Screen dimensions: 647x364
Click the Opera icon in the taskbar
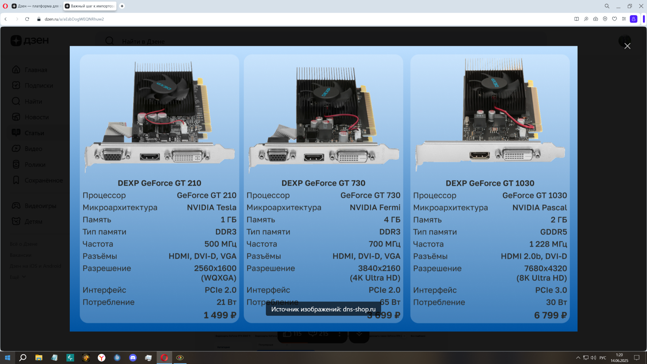click(x=164, y=358)
